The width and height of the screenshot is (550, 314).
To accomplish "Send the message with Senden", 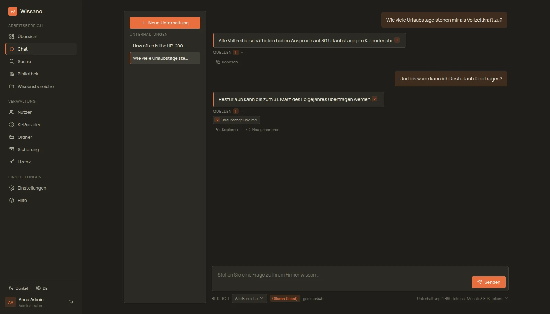I will click(489, 282).
